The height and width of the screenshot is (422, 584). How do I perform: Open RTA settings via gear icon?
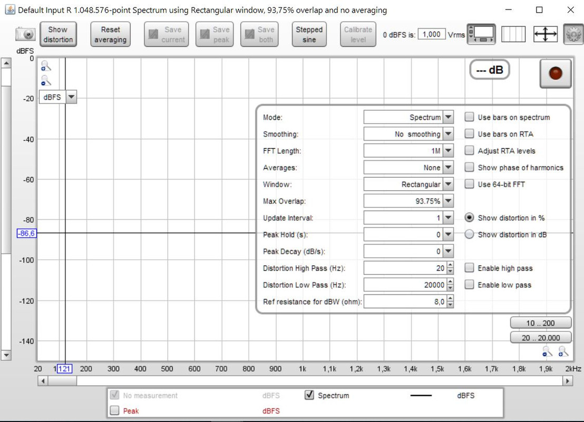click(573, 34)
